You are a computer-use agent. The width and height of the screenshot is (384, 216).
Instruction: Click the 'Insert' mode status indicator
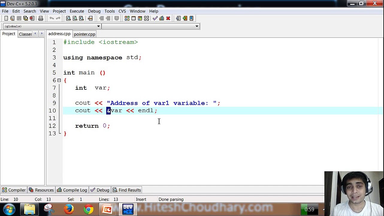141,199
